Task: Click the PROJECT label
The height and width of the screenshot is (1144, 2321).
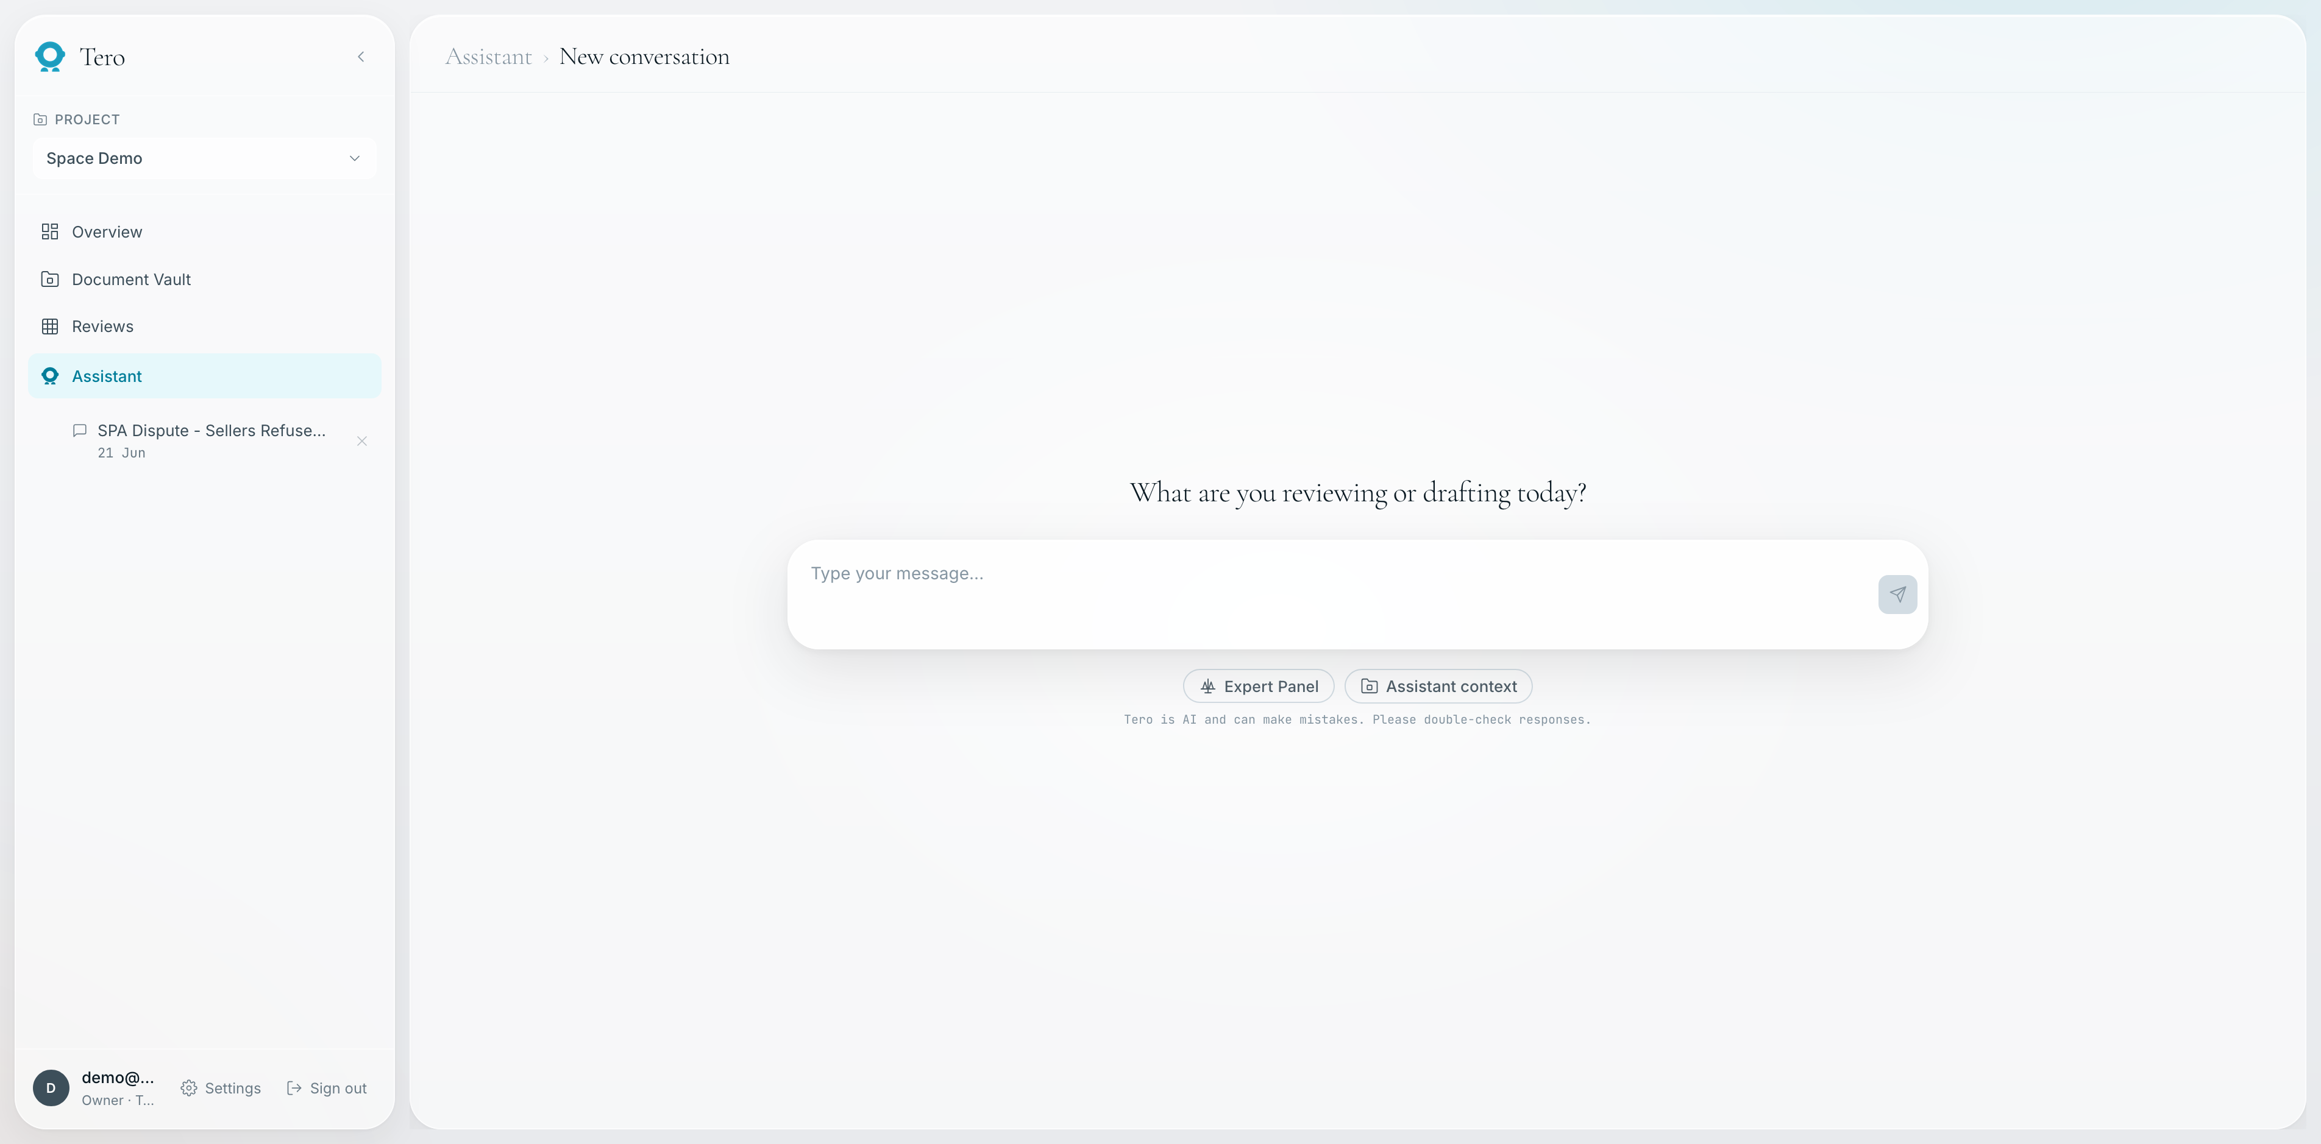Action: pyautogui.click(x=87, y=120)
